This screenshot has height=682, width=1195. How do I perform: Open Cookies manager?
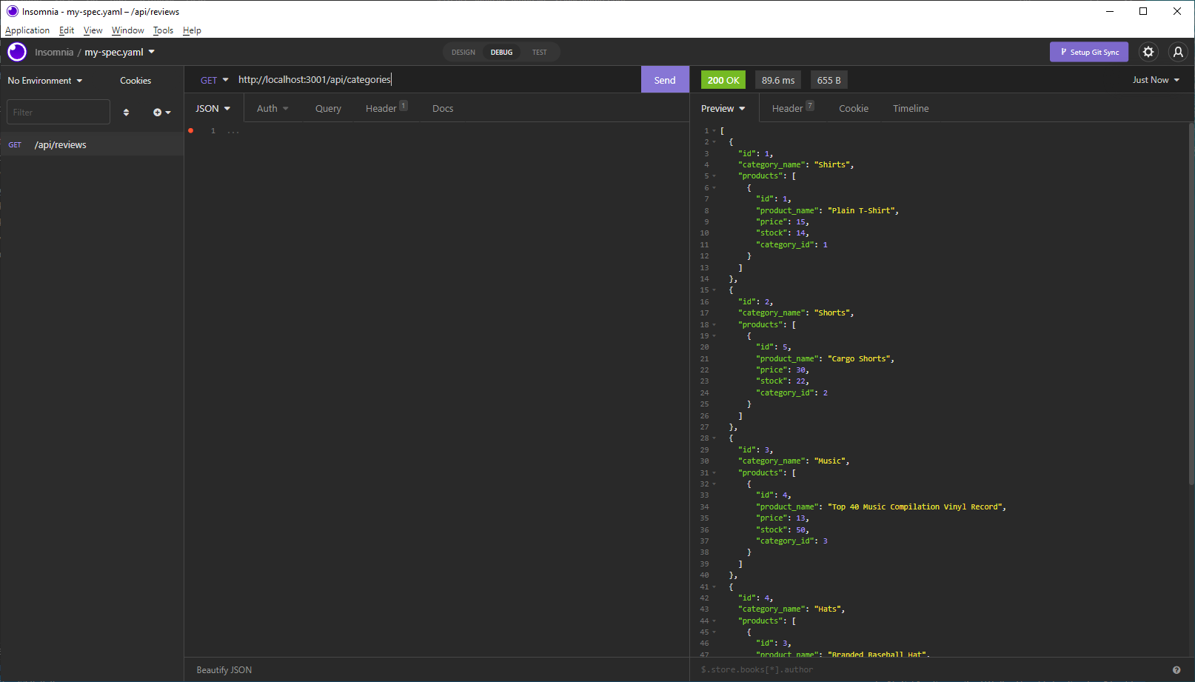tap(135, 80)
